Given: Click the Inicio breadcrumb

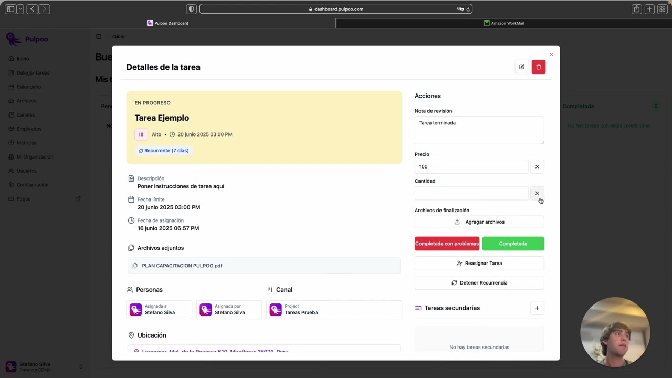Looking at the screenshot, I should pyautogui.click(x=118, y=36).
